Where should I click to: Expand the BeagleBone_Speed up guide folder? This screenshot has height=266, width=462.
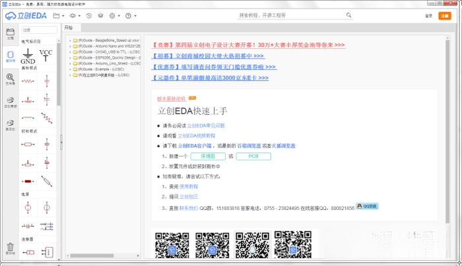70,40
